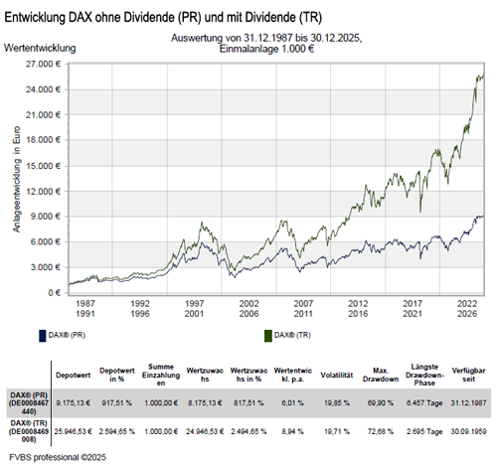497x467 pixels.
Task: Click the chart title Entwicklung DAX
Action: point(163,17)
